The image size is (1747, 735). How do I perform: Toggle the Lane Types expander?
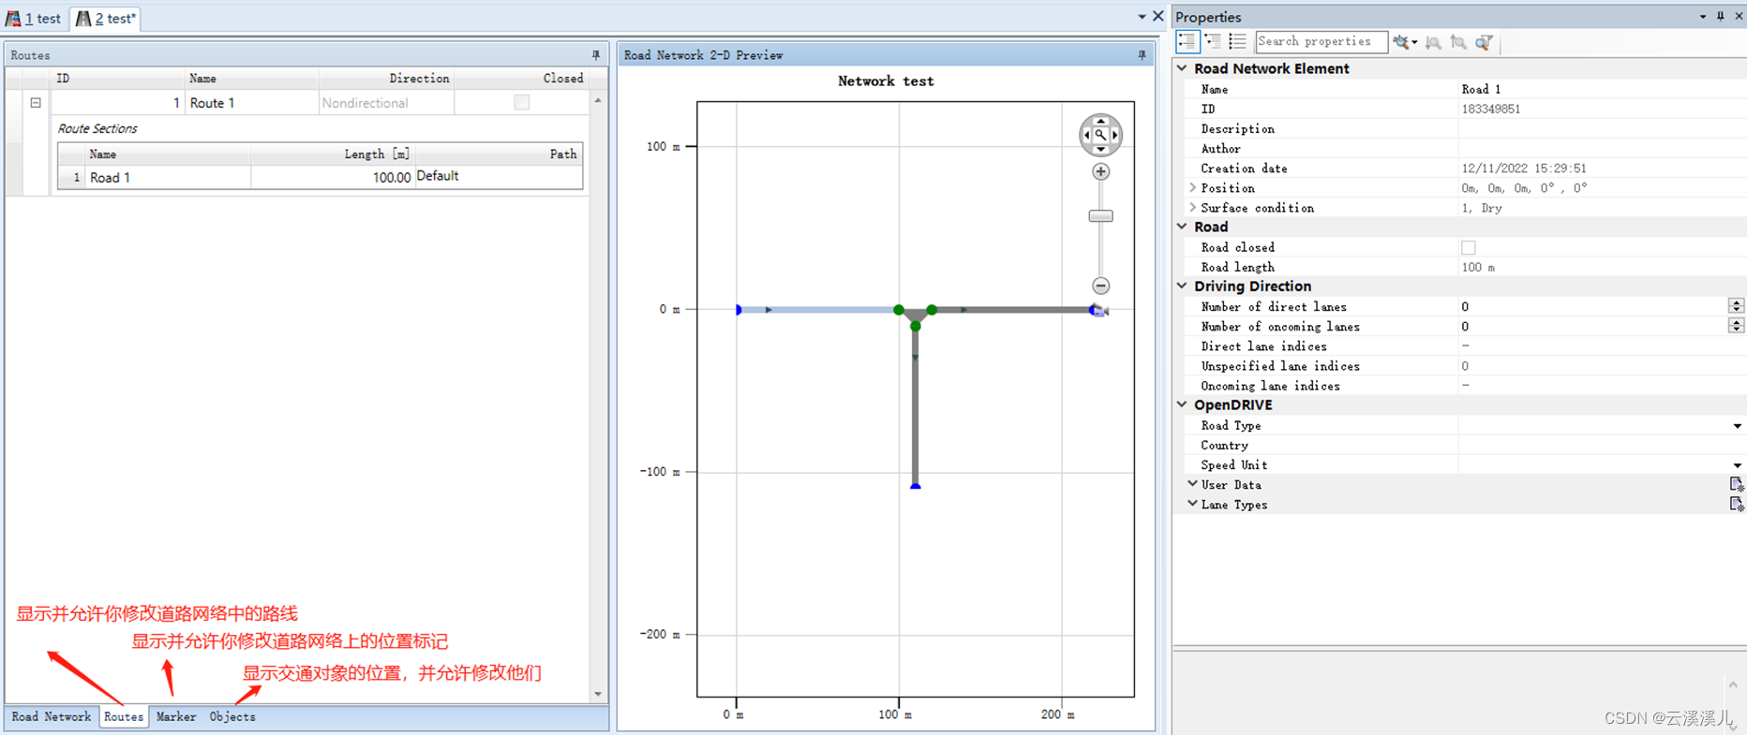click(x=1193, y=504)
